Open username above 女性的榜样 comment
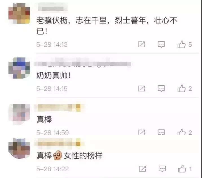 coord(59,144)
